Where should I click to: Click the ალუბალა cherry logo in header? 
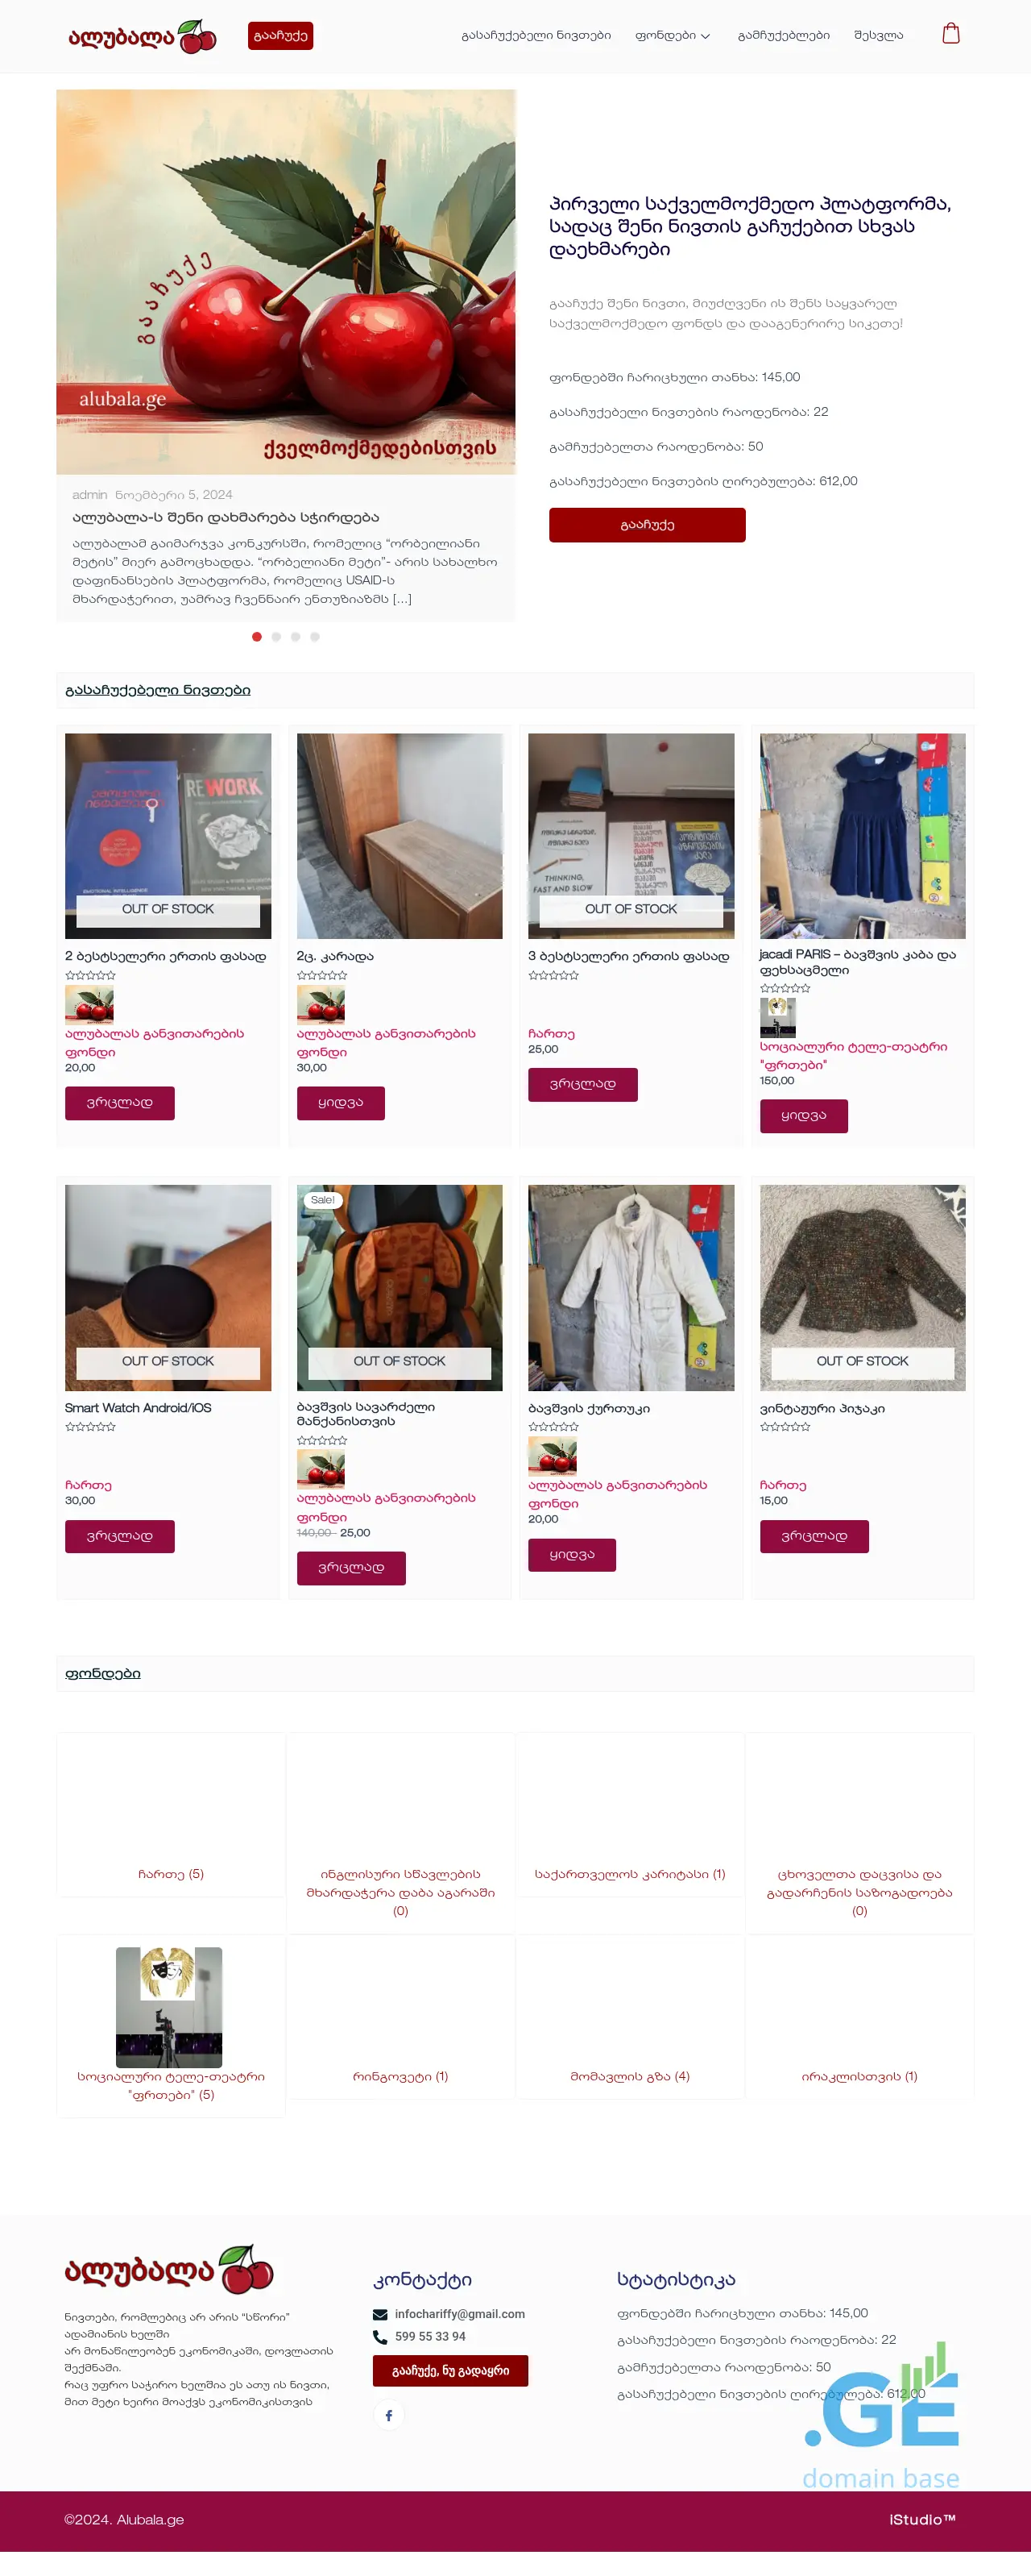click(142, 37)
